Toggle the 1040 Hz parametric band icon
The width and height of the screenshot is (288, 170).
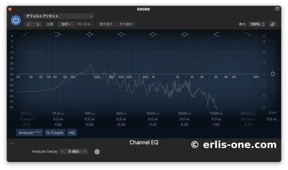[153, 34]
